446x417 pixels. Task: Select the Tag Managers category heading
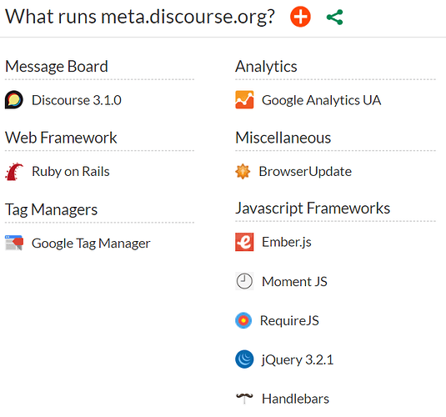click(51, 210)
